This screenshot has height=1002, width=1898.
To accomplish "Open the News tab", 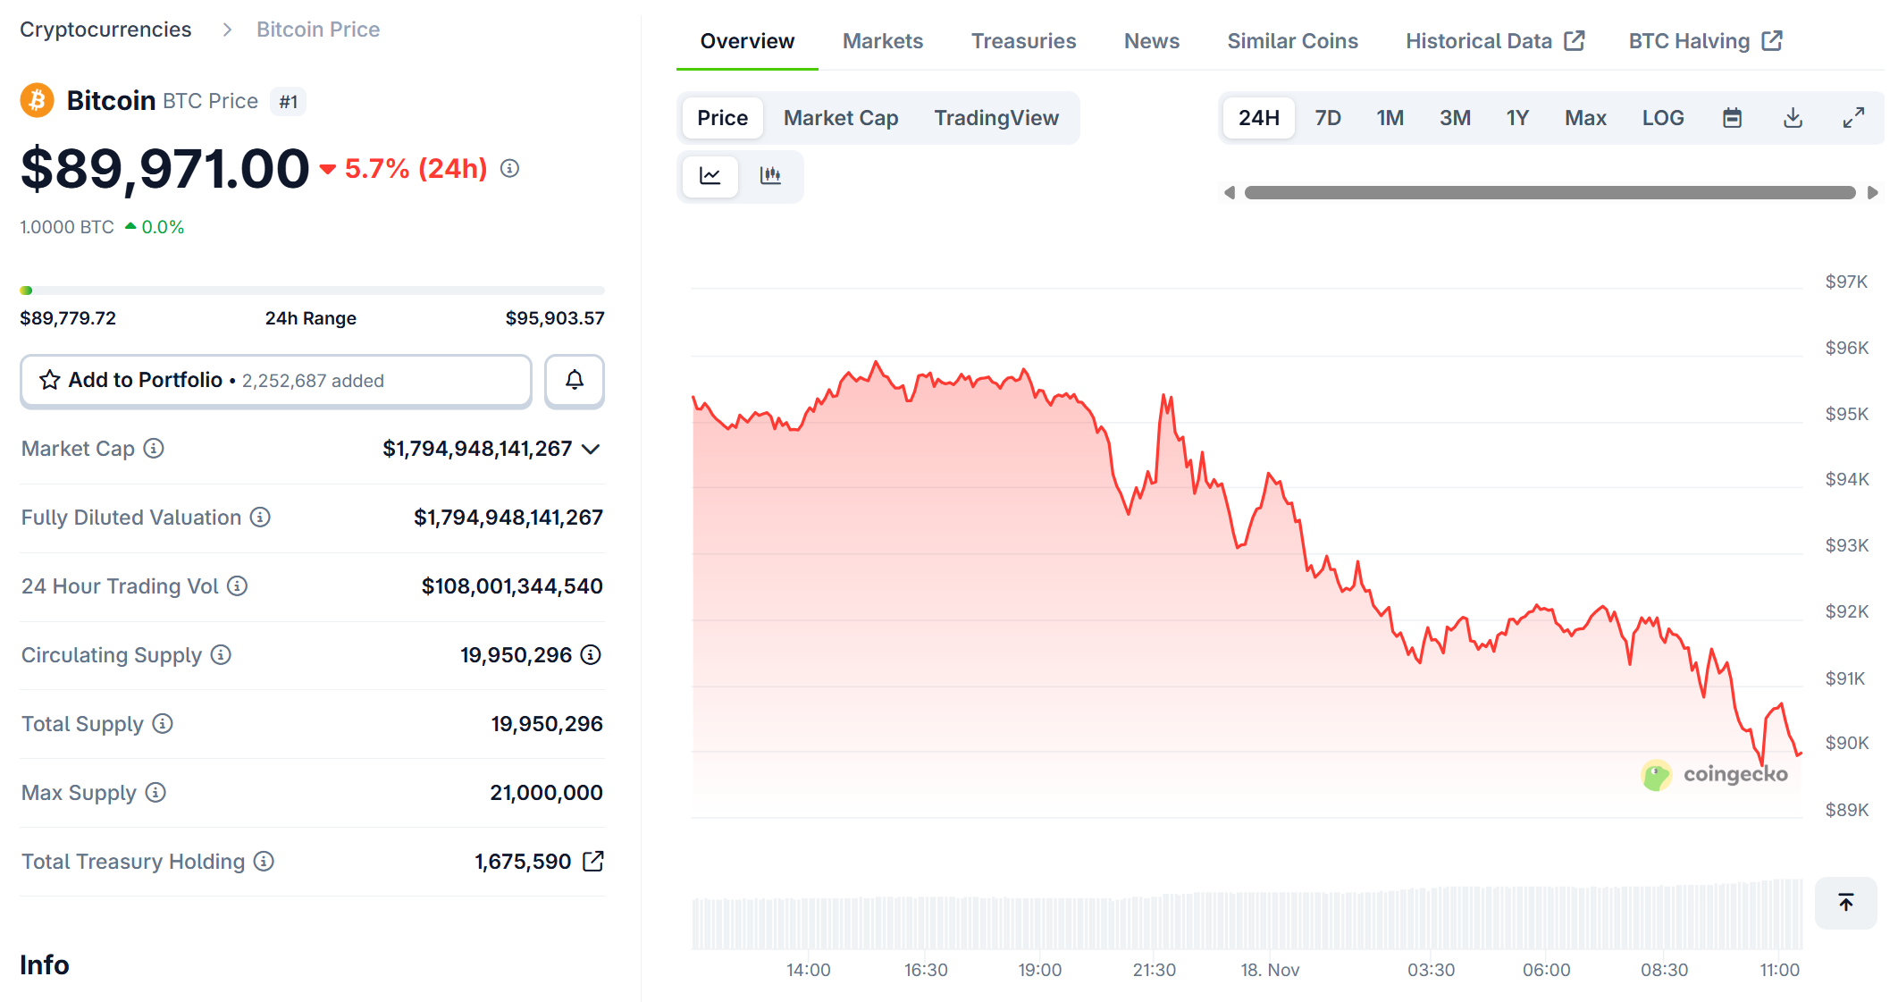I will pyautogui.click(x=1151, y=40).
